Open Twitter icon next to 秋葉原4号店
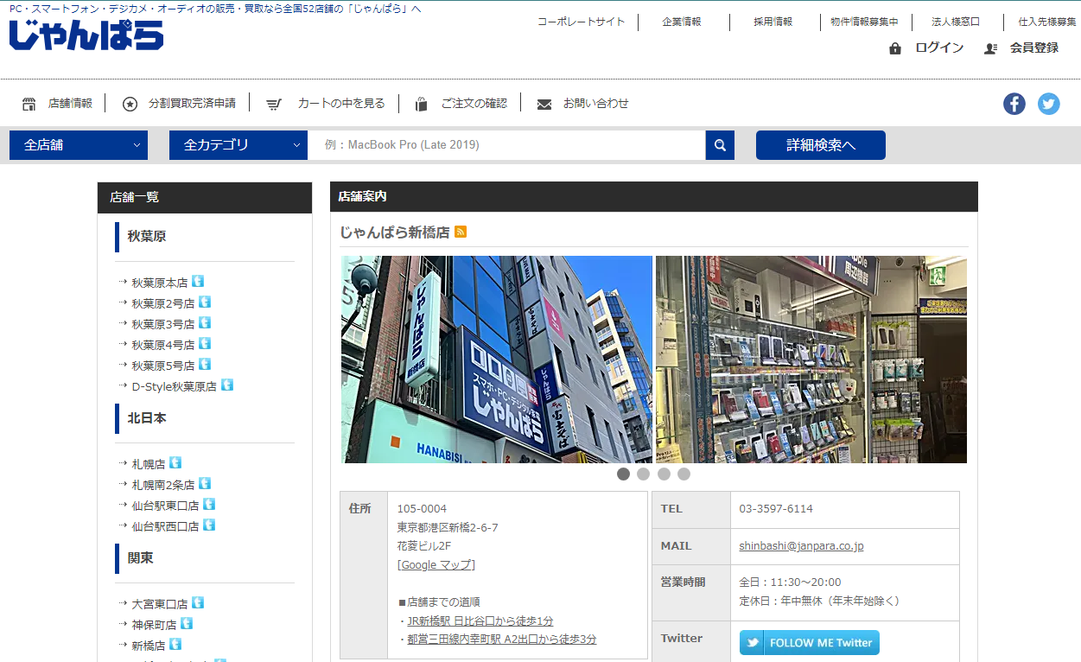 (x=205, y=343)
